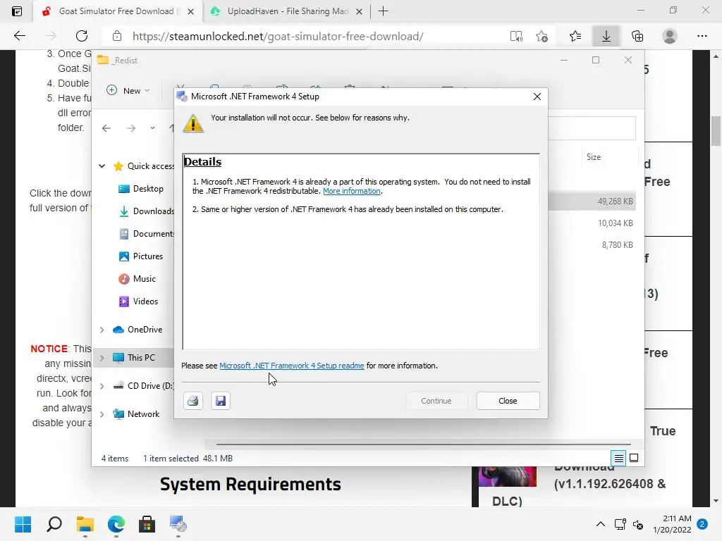Screen dimensions: 722x541
Task: Go back in File Explorer navigation
Action: point(106,128)
